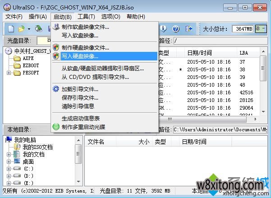Screen dimensions: 271x198
Task: Click the LBA column header
Action: [248, 53]
